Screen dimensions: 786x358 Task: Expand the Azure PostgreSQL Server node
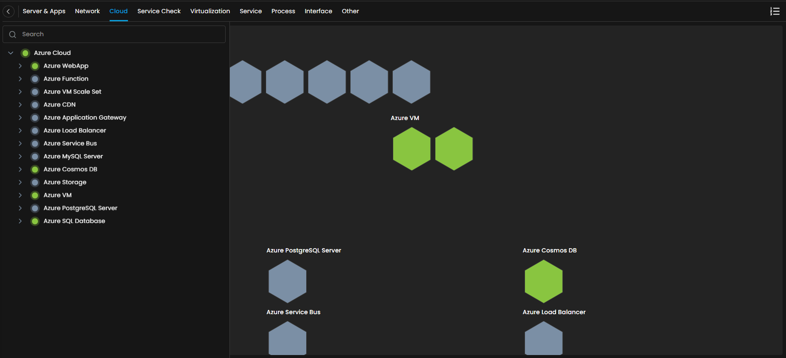(20, 209)
